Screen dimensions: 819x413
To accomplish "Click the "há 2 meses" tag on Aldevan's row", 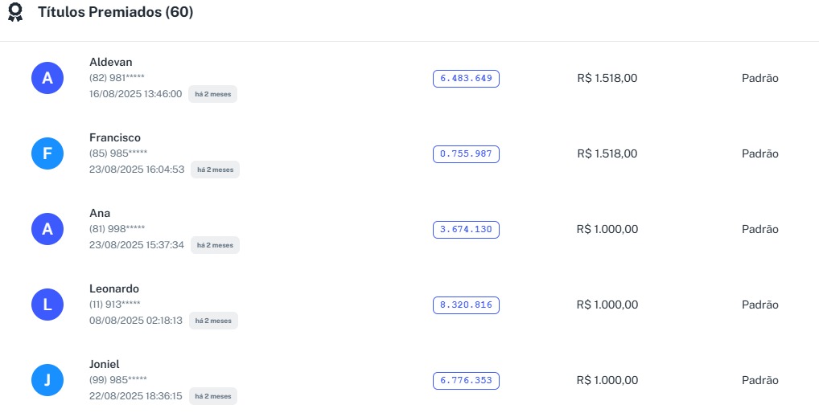I will click(x=213, y=94).
